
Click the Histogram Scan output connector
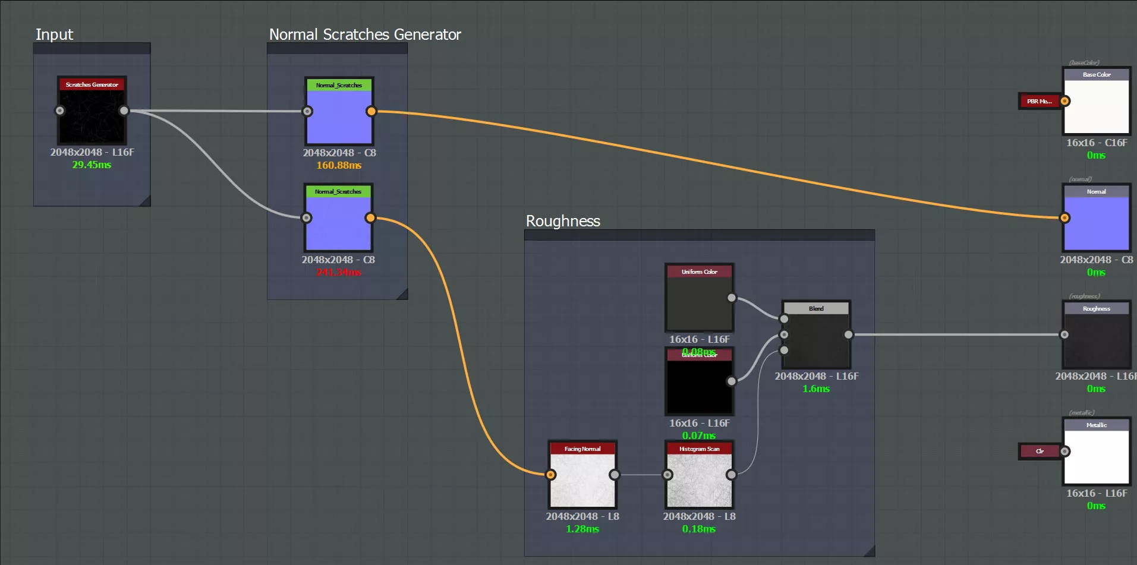[731, 475]
